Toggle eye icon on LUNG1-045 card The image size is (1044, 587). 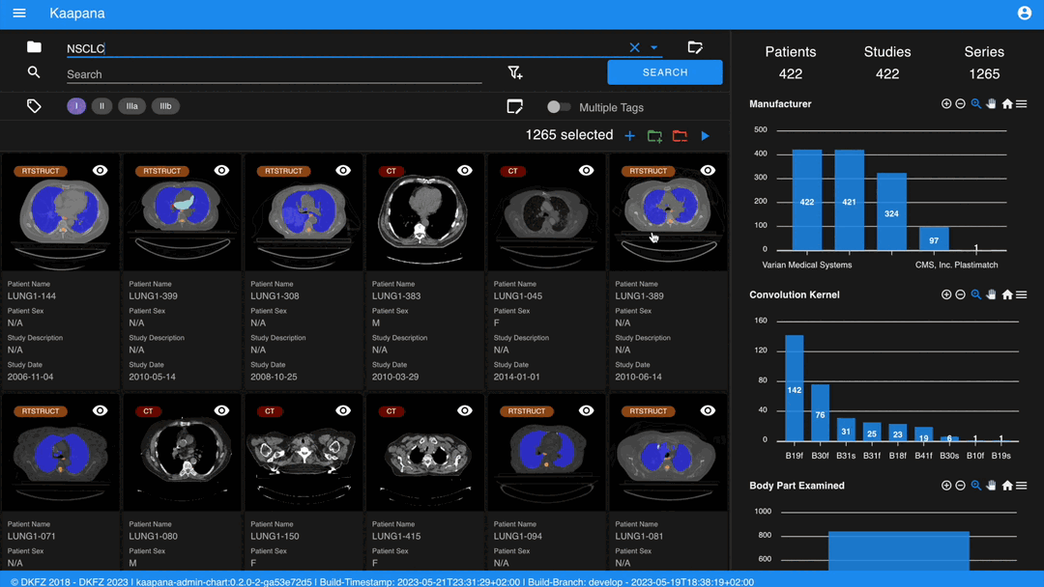586,171
